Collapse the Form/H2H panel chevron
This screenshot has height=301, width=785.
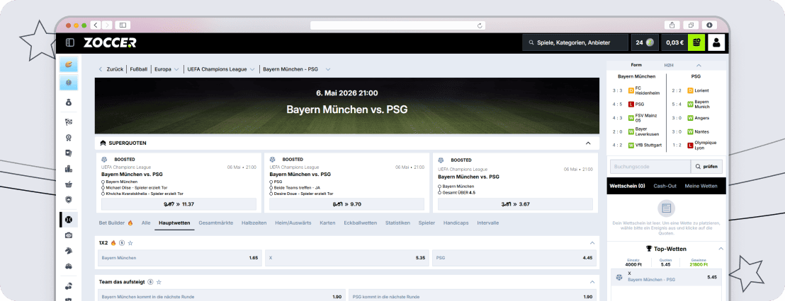pyautogui.click(x=699, y=65)
